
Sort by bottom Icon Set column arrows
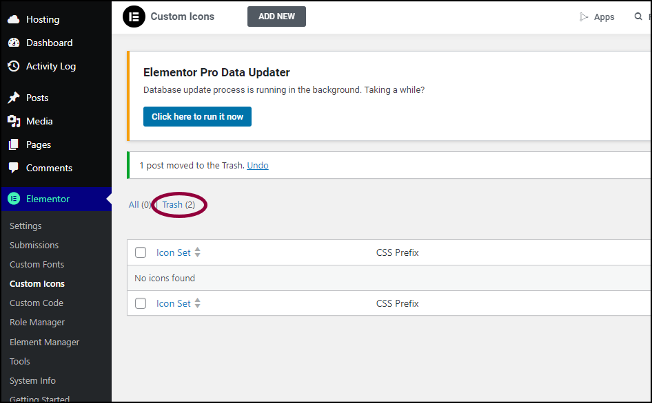tap(198, 303)
